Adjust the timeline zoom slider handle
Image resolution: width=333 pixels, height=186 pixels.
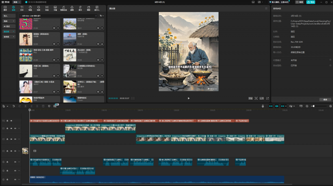313,106
